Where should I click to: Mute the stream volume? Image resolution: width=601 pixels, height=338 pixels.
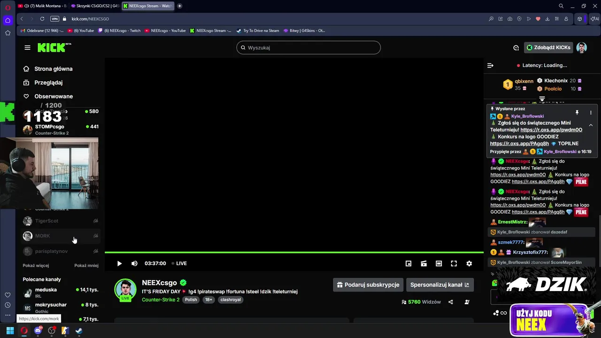click(134, 264)
